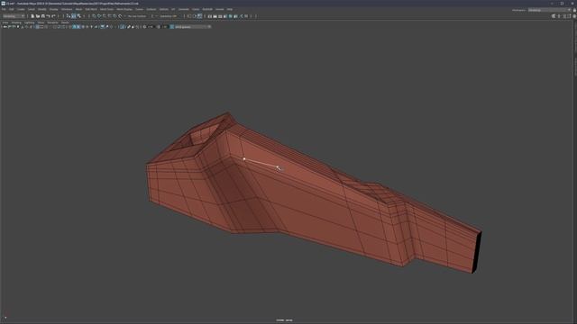Screen dimensions: 577x324
Task: Toggle snap to view planes
Action: point(114,16)
